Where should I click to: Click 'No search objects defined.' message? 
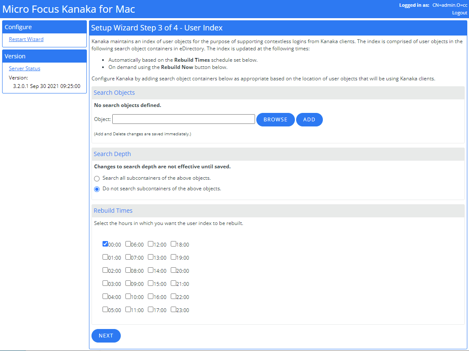coord(128,105)
